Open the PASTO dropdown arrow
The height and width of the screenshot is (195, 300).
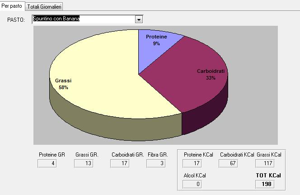[x=139, y=19]
